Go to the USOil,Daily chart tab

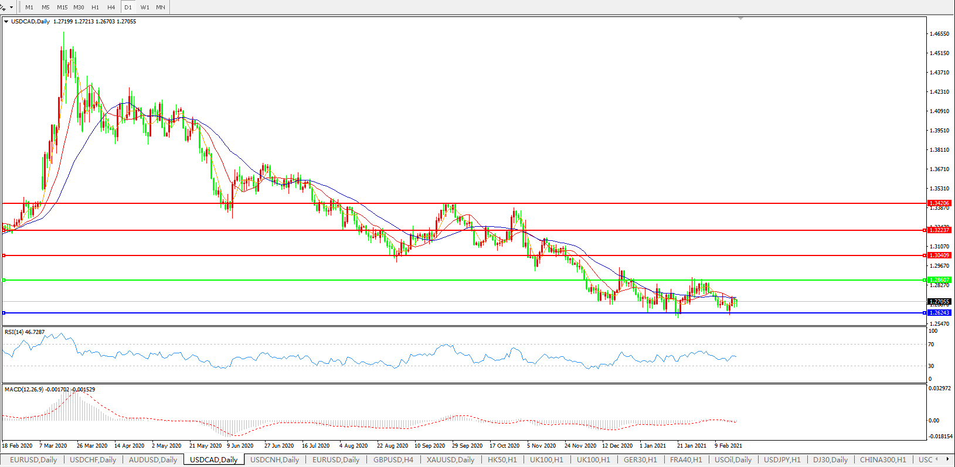733,460
